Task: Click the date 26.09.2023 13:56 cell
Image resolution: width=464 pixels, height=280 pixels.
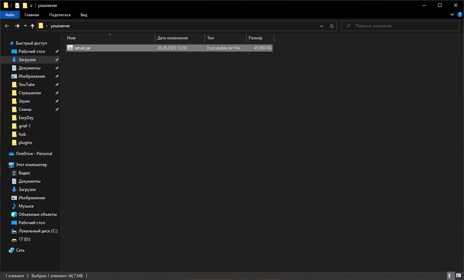Action: tap(172, 48)
